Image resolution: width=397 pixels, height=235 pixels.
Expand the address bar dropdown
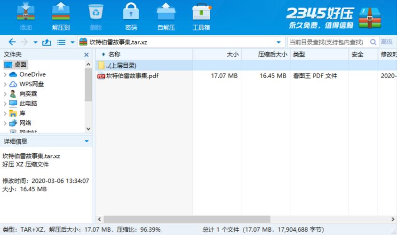point(278,42)
